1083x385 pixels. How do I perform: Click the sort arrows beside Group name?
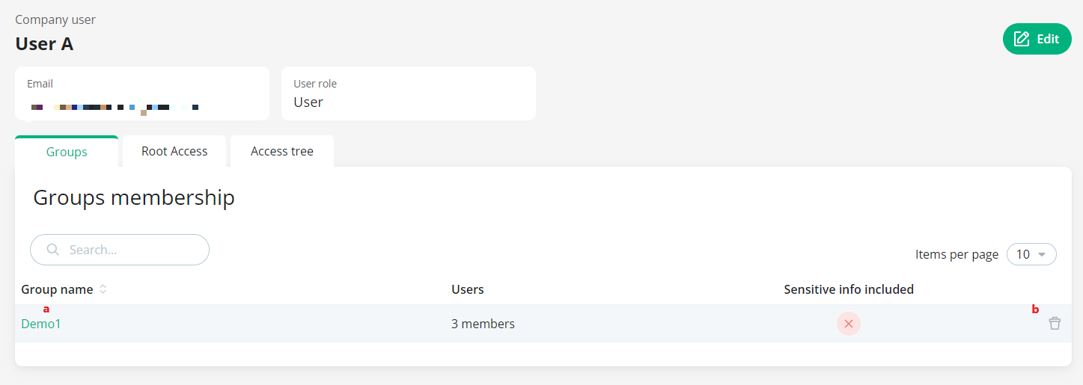click(103, 289)
